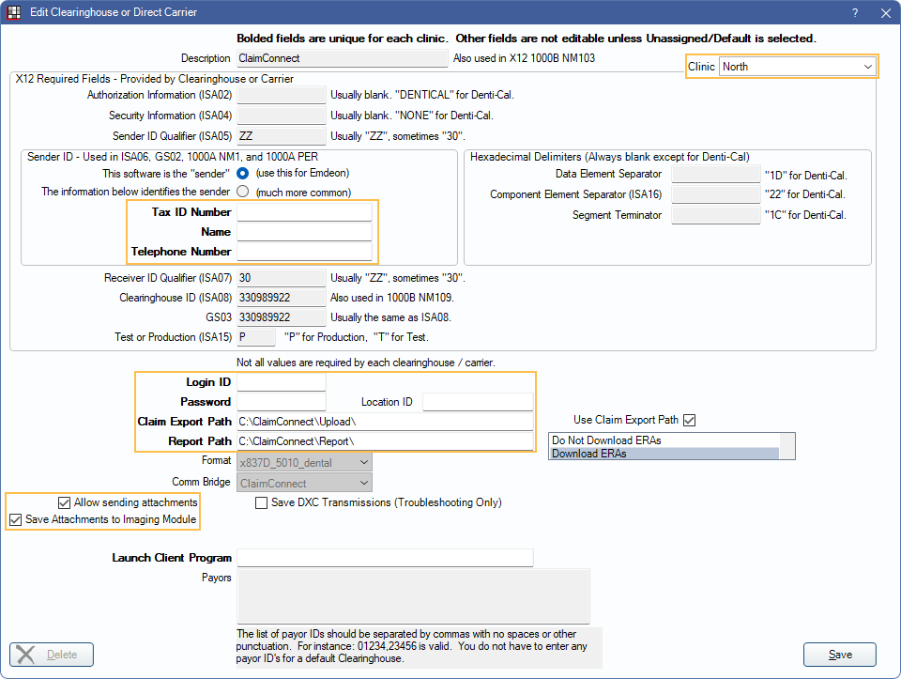Close the Edit Clearinghouse dialog
This screenshot has width=901, height=679.
[x=885, y=13]
